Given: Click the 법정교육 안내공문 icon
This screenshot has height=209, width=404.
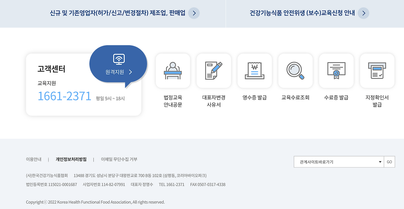Looking at the screenshot, I should pos(173,71).
